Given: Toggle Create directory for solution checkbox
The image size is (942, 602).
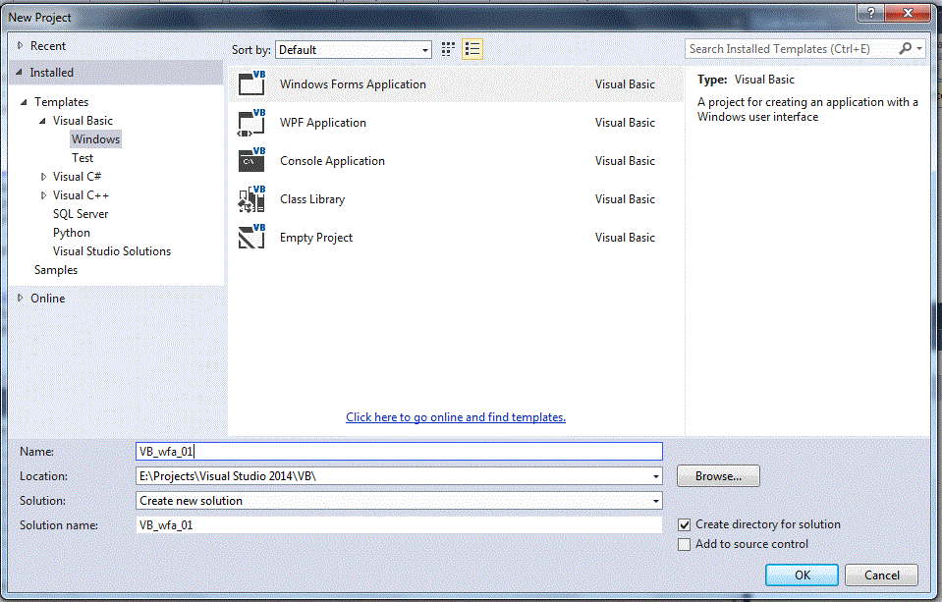Looking at the screenshot, I should 684,525.
